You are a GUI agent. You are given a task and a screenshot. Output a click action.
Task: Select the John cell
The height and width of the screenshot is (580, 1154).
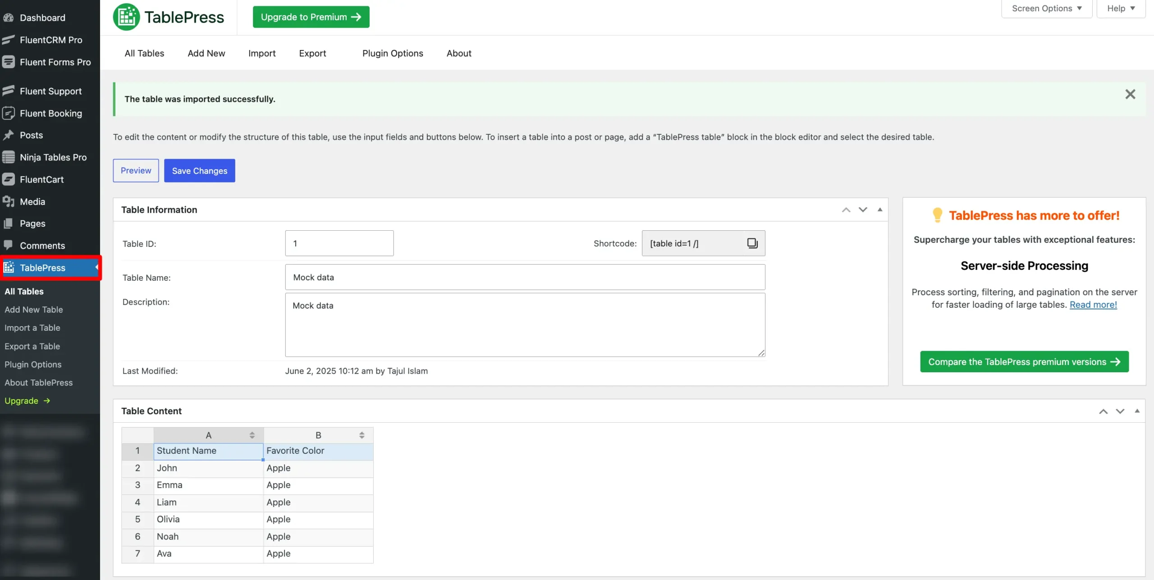coord(209,468)
